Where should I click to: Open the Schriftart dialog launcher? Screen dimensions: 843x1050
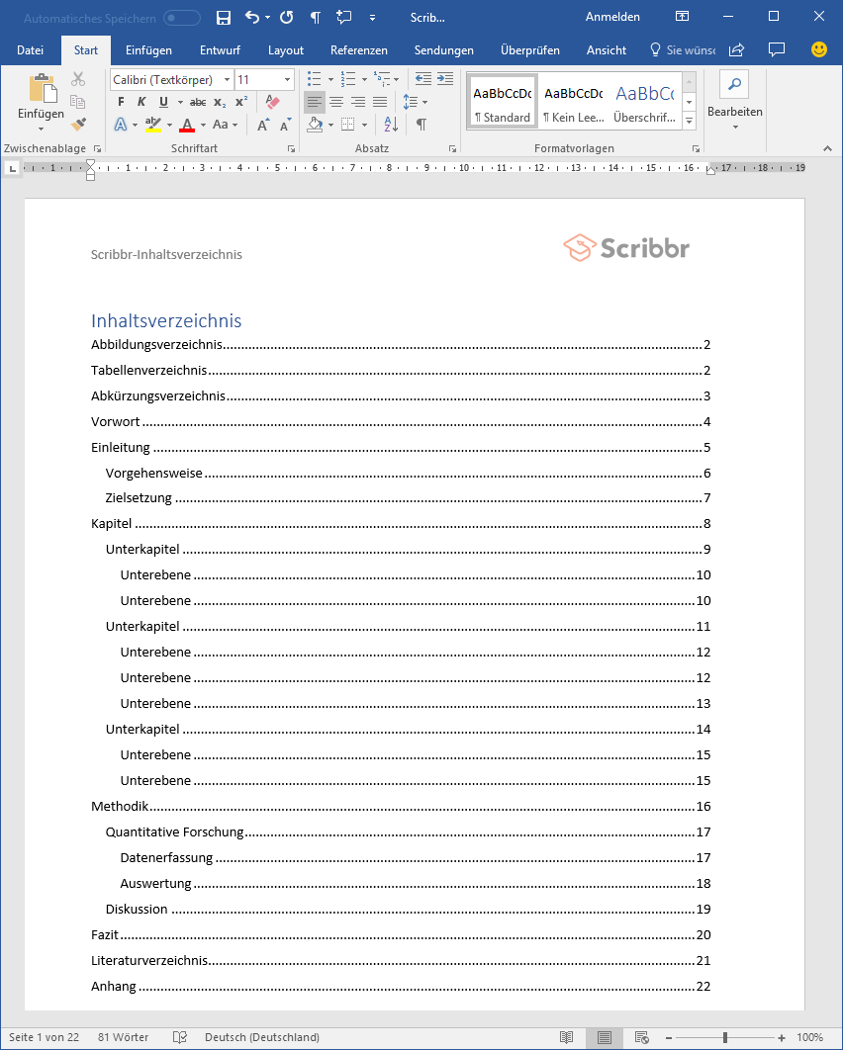(291, 148)
